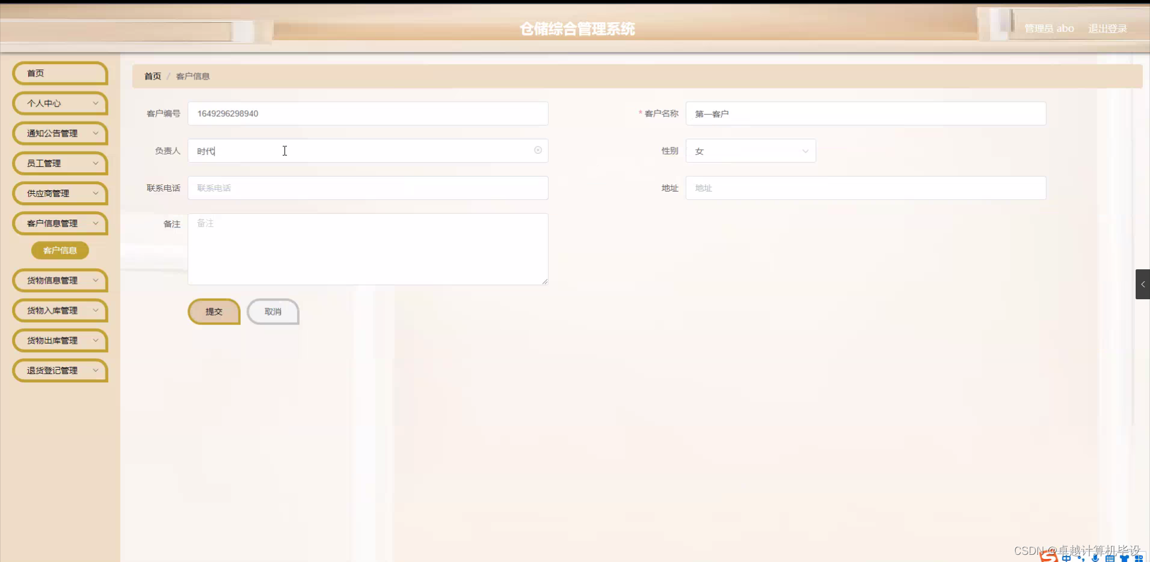1150x562 pixels.
Task: Click the Sogou input method logo
Action: 1048,558
